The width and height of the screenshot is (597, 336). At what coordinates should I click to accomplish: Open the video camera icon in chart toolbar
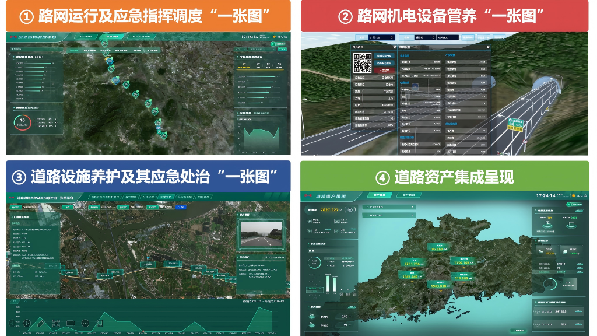71,323
